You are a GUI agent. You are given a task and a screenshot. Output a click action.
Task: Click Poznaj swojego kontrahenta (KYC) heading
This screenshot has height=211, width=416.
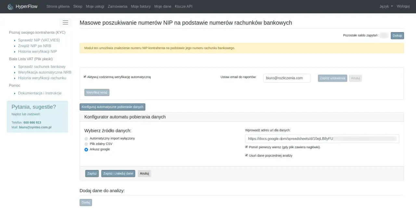[x=37, y=33]
